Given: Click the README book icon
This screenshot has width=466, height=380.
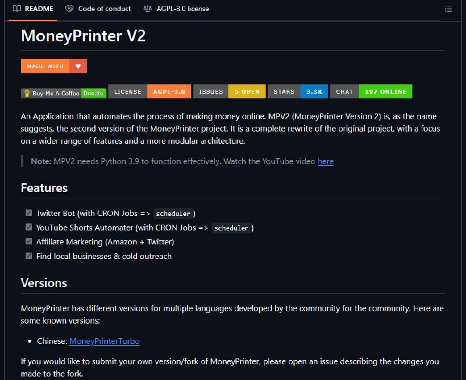Looking at the screenshot, I should point(17,9).
